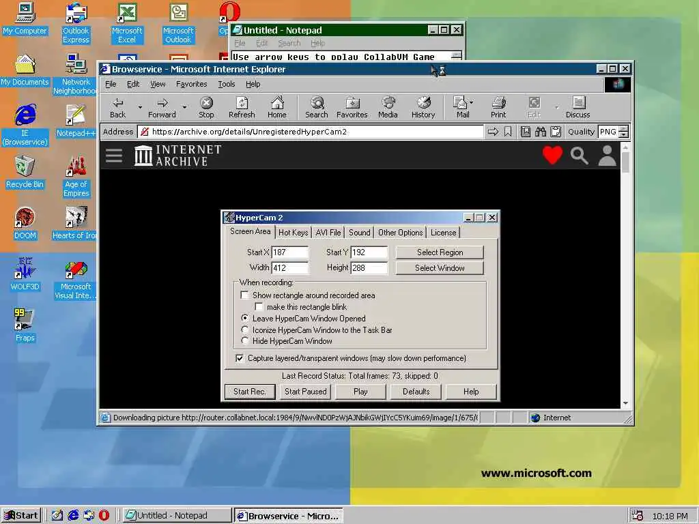The image size is (699, 524).
Task: Click the Go arrow next to address bar
Action: pos(493,132)
